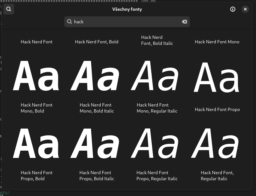The image size is (256, 196).
Task: Click the 'Hack Nerd Font, Bold' label
Action: [x=97, y=42]
